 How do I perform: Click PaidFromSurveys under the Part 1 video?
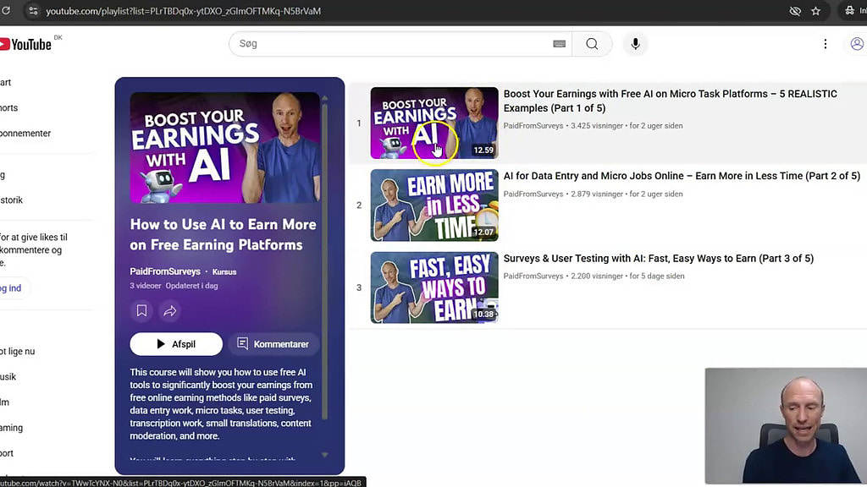pyautogui.click(x=533, y=126)
